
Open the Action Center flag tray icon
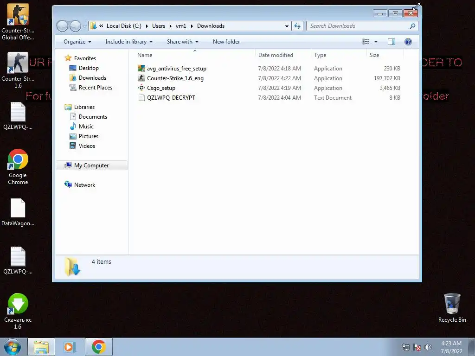417,347
